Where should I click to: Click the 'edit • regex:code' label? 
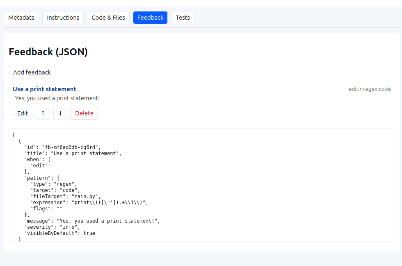(x=370, y=89)
